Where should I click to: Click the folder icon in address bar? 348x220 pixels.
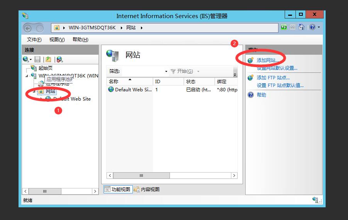(57, 28)
